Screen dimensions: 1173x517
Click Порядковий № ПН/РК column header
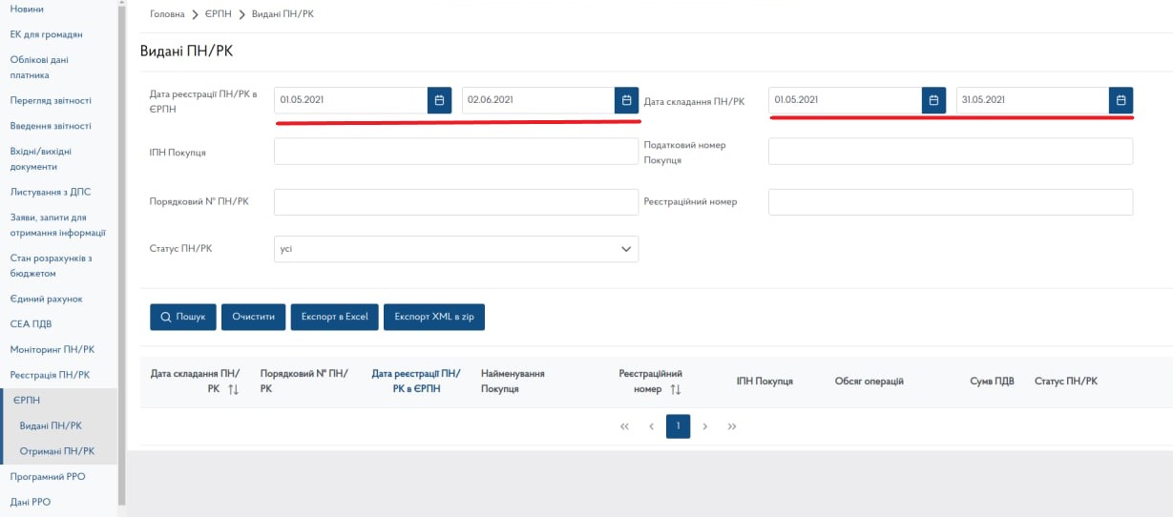point(304,382)
